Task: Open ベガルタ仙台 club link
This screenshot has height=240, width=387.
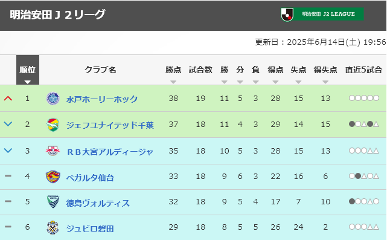Action: point(90,177)
